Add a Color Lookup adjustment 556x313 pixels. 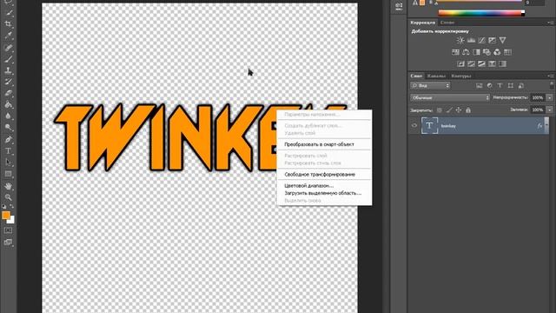pos(507,52)
